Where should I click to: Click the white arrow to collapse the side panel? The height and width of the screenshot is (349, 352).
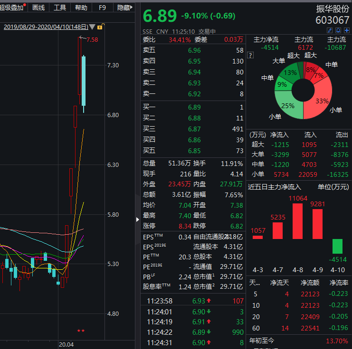(x=138, y=220)
